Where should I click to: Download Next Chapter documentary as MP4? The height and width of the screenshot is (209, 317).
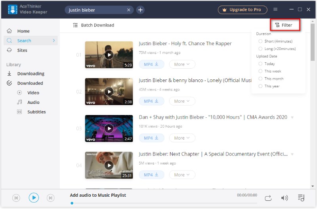pos(151,175)
